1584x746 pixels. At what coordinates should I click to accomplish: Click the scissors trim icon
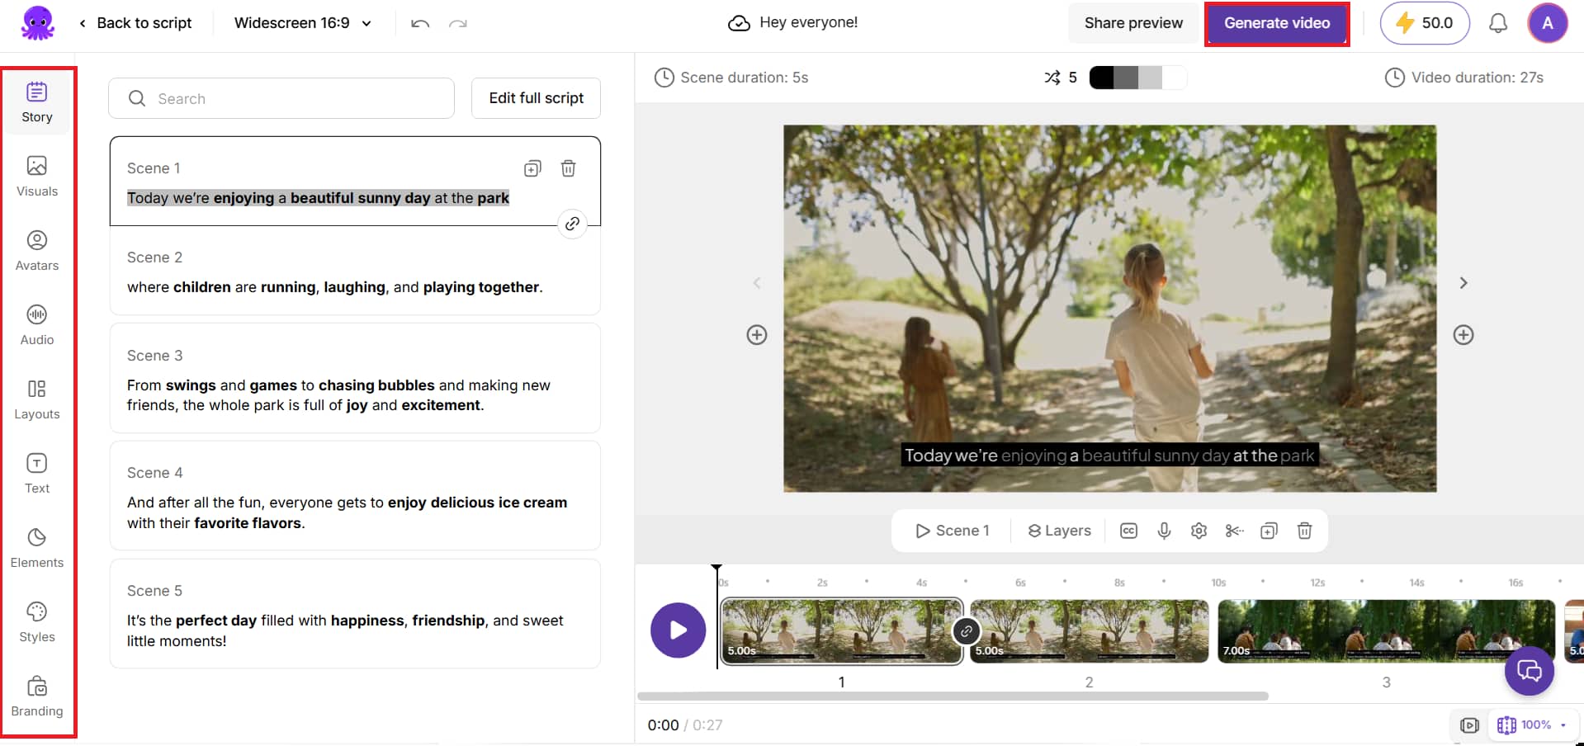tap(1234, 531)
